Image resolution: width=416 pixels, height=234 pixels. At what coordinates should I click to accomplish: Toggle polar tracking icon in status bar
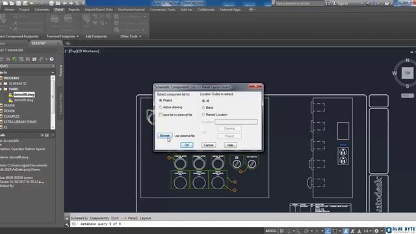point(306,231)
